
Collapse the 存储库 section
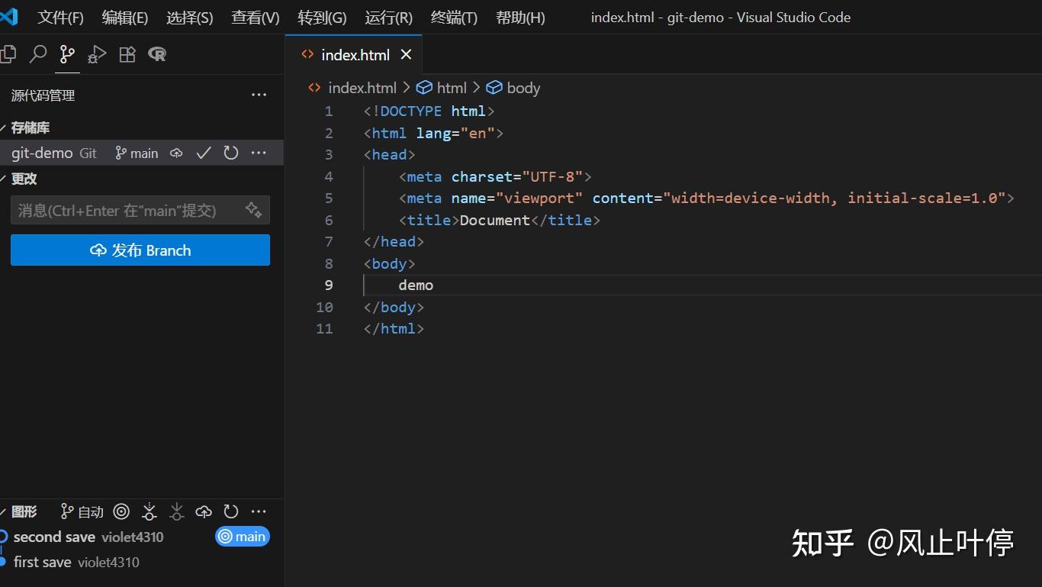click(29, 127)
